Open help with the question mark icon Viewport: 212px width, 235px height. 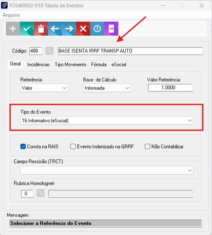tap(97, 29)
